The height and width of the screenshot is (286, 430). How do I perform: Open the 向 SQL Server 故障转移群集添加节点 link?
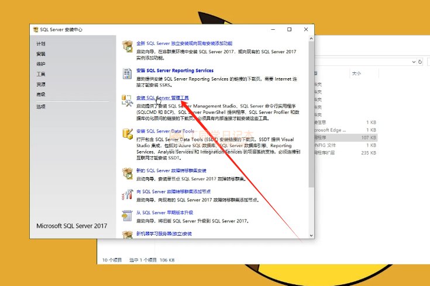click(173, 191)
